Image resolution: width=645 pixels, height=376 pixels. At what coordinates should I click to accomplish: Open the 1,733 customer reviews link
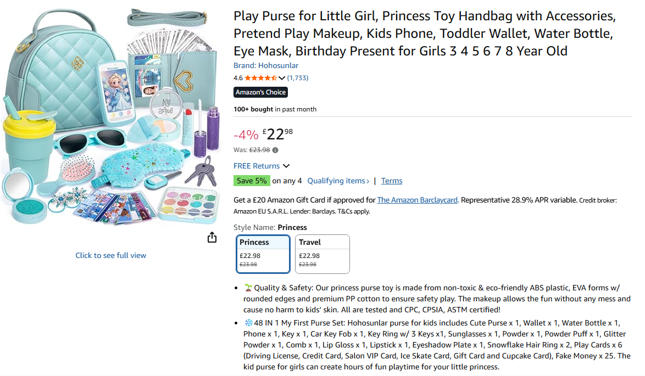298,78
